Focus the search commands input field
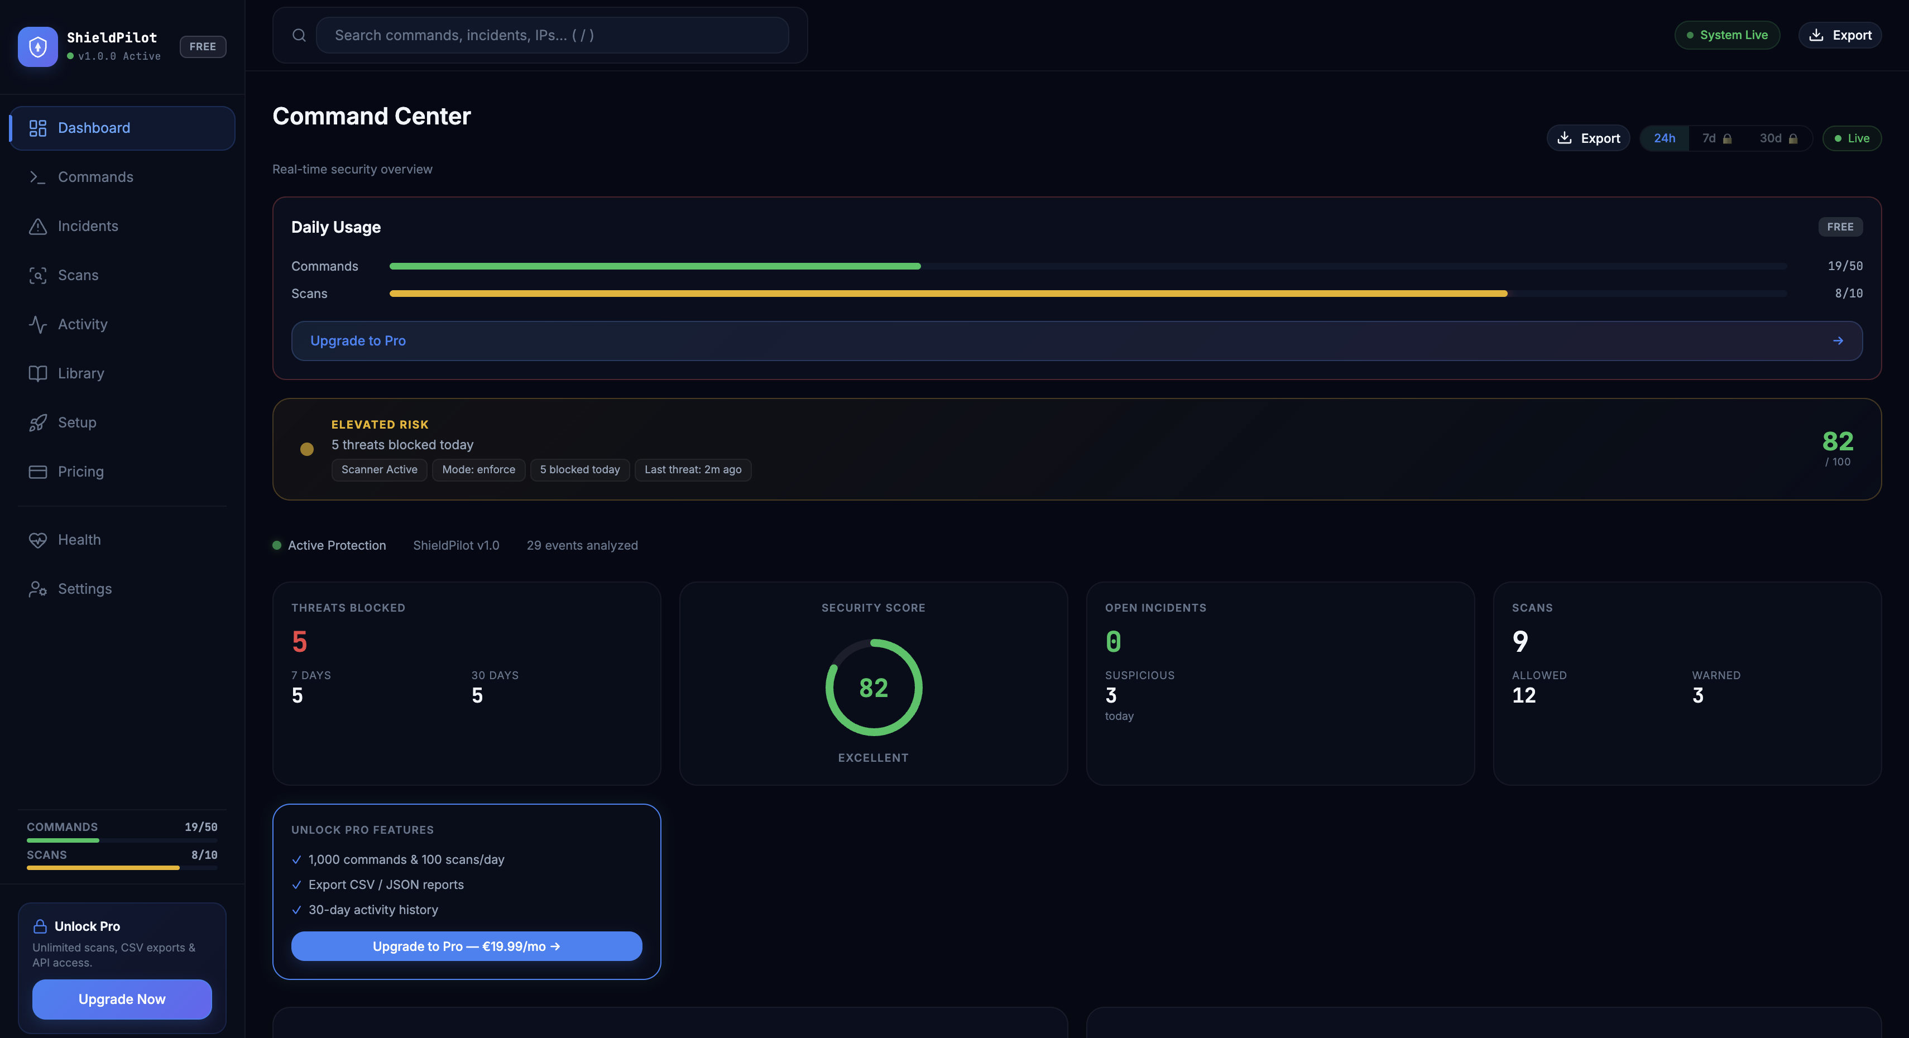 pyautogui.click(x=552, y=36)
